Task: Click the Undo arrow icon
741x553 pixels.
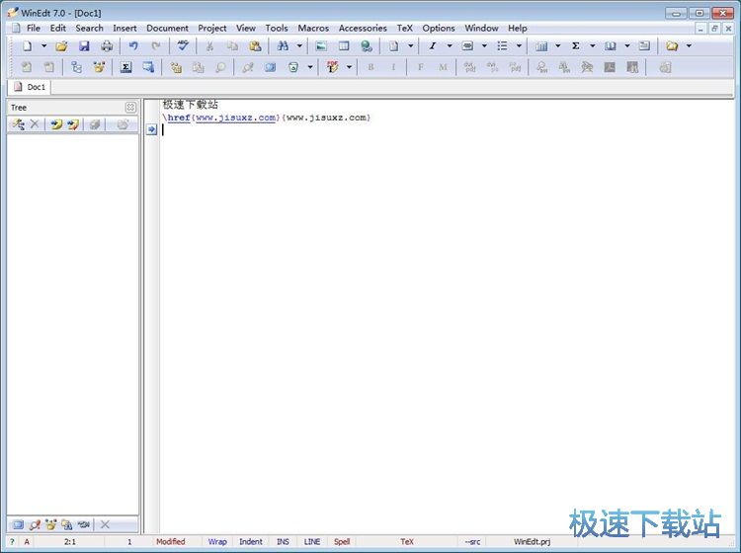Action: click(x=133, y=45)
